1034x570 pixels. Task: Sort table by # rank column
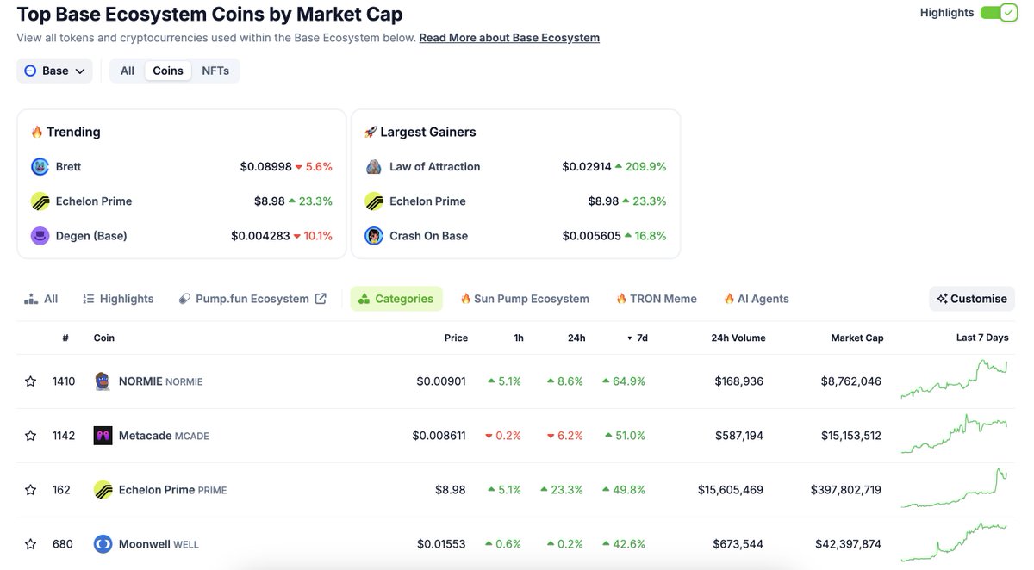(x=65, y=338)
